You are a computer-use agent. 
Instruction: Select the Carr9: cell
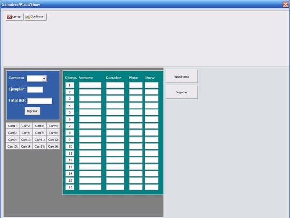pyautogui.click(x=13, y=140)
